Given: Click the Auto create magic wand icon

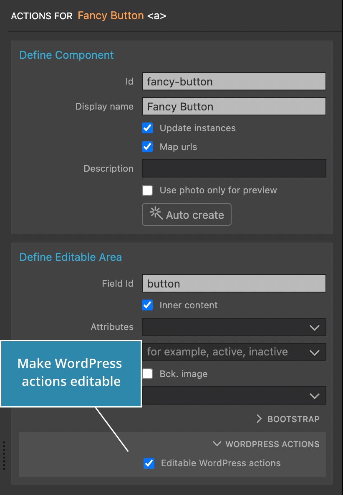Looking at the screenshot, I should pos(156,213).
